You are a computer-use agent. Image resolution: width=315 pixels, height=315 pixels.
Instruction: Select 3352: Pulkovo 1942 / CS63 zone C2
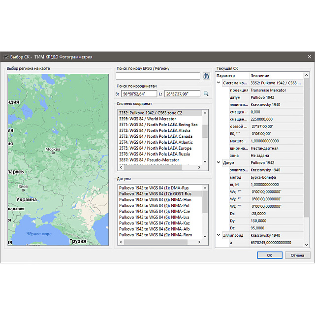coord(160,113)
